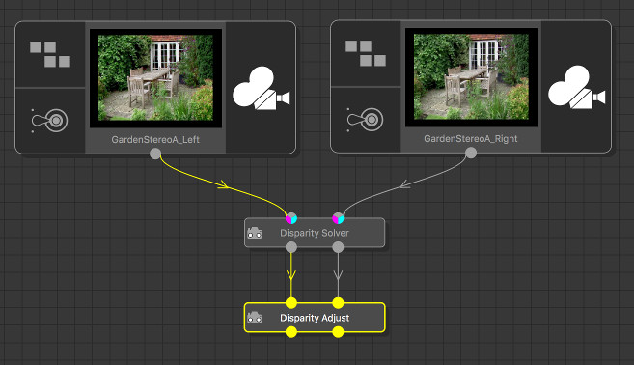Select the Disparity Adjust node
This screenshot has width=634, height=365.
tap(315, 318)
